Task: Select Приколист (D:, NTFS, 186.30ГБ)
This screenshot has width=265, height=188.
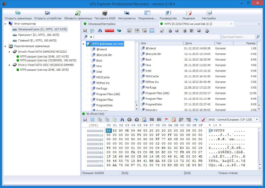Action: coord(36,35)
